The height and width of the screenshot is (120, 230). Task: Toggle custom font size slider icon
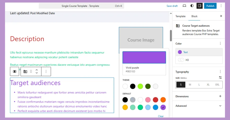click(x=220, y=77)
